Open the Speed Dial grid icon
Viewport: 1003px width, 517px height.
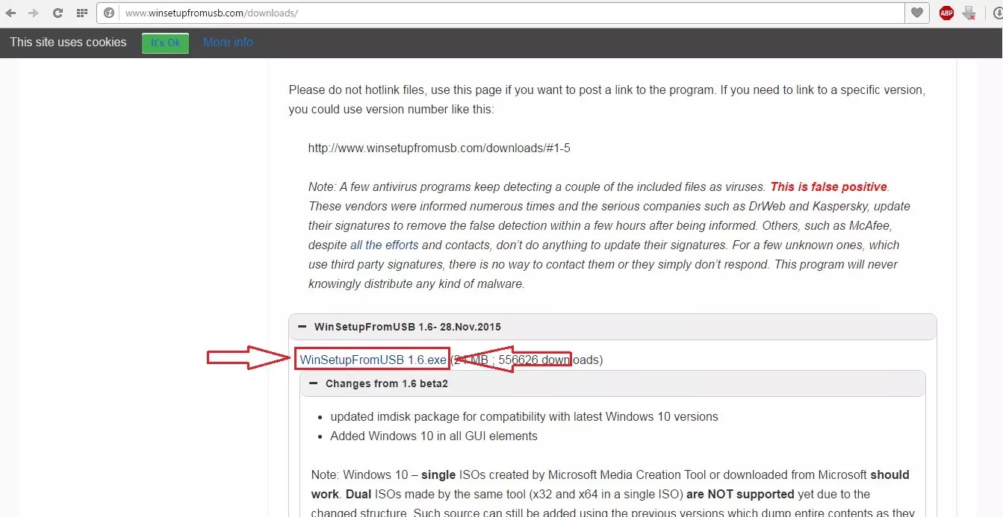81,13
